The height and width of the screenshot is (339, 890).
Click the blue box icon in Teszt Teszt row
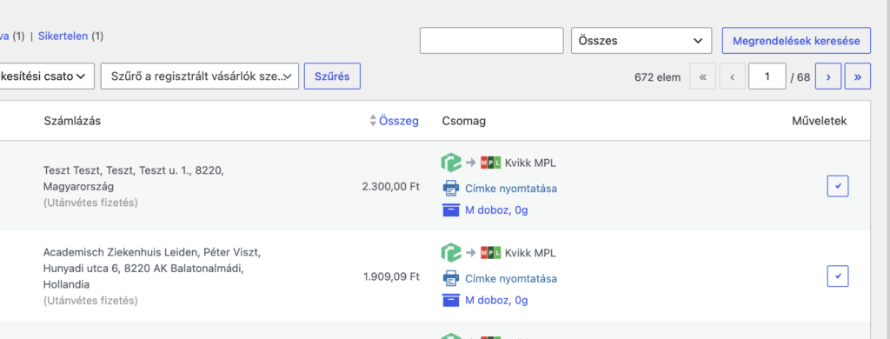(450, 210)
